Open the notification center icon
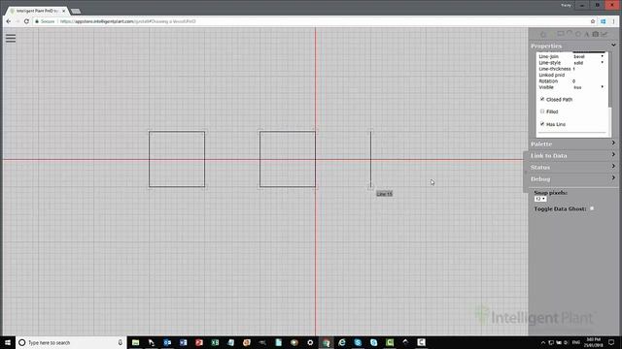This screenshot has width=622, height=349. click(611, 342)
